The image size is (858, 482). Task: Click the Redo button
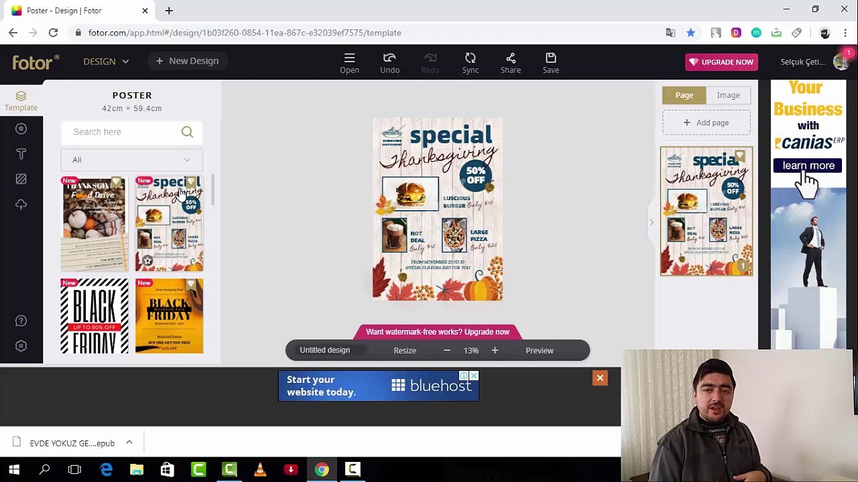coord(430,62)
